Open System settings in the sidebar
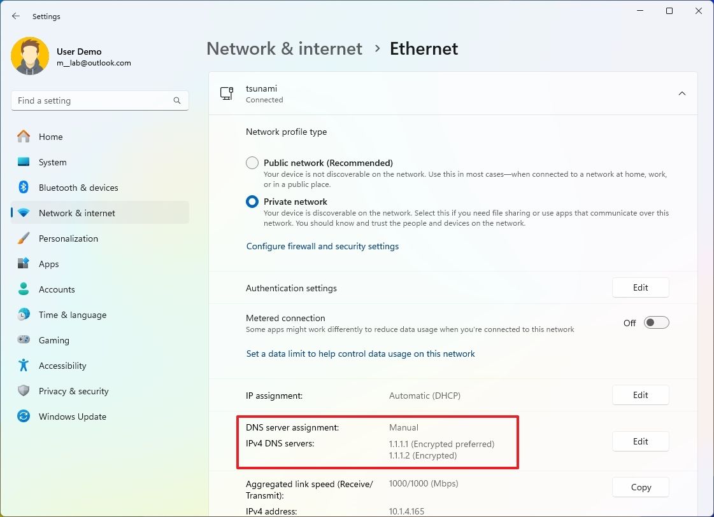714x517 pixels. point(52,162)
